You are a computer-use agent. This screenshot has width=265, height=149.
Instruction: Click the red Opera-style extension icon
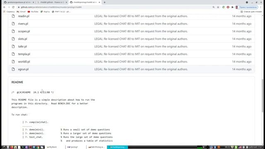[228, 7]
